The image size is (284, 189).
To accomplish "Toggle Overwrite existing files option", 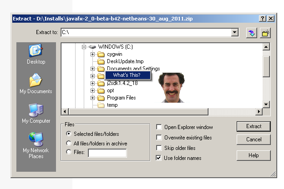I will [x=159, y=138].
